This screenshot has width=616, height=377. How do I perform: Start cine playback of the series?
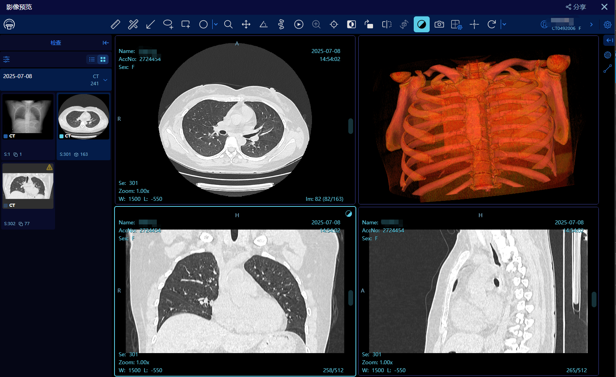coord(299,24)
